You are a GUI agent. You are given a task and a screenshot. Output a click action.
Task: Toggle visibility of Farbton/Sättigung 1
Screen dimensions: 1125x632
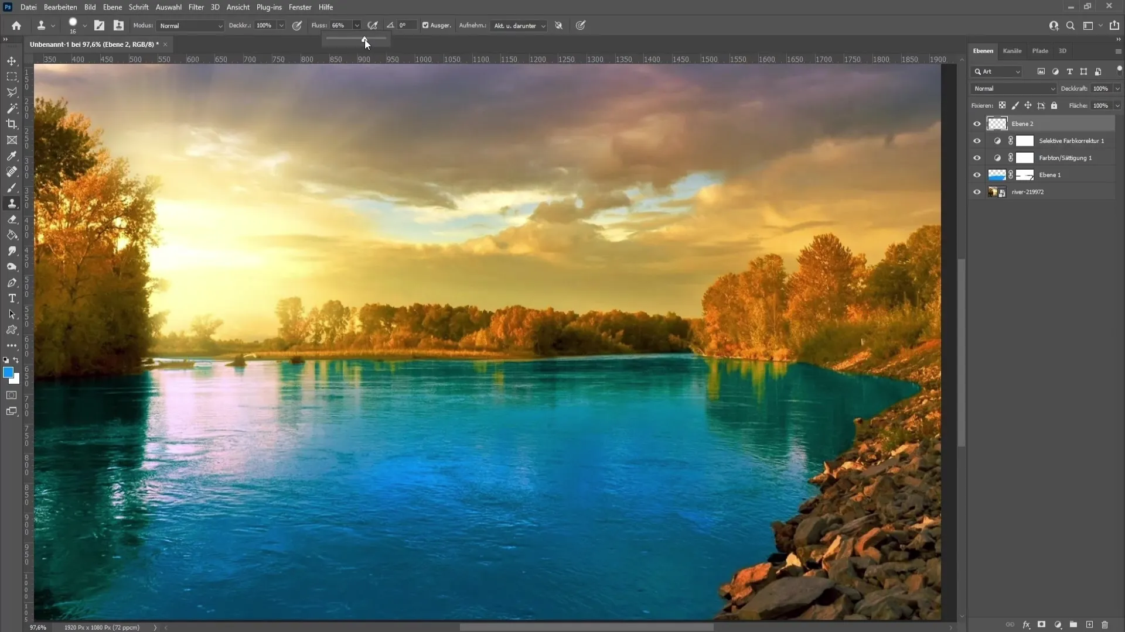pos(977,157)
